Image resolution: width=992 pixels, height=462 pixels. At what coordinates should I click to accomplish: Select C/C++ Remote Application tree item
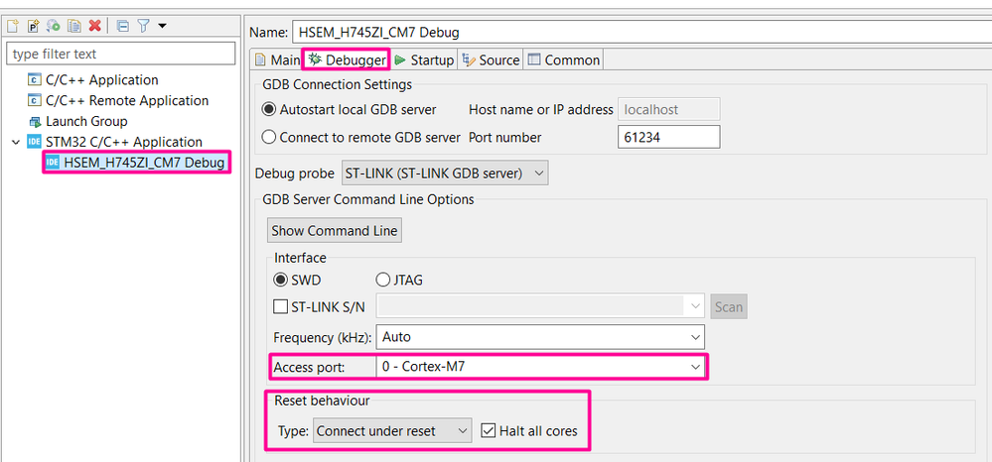127,100
